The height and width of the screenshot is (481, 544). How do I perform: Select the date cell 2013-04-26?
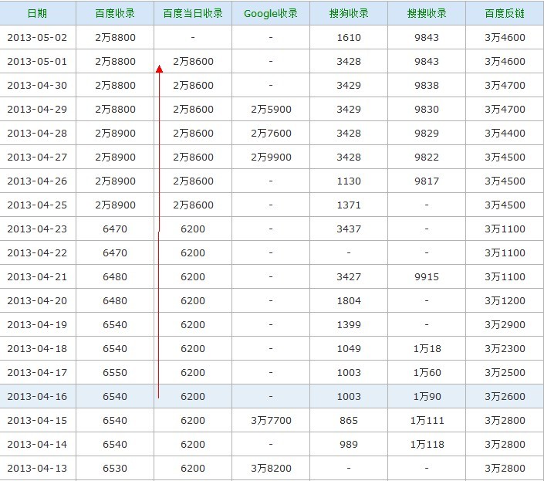(x=37, y=181)
